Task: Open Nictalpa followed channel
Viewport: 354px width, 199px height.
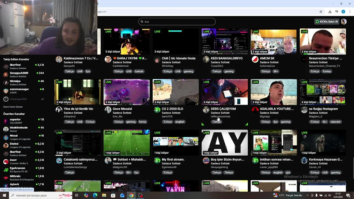Action: tap(24, 83)
